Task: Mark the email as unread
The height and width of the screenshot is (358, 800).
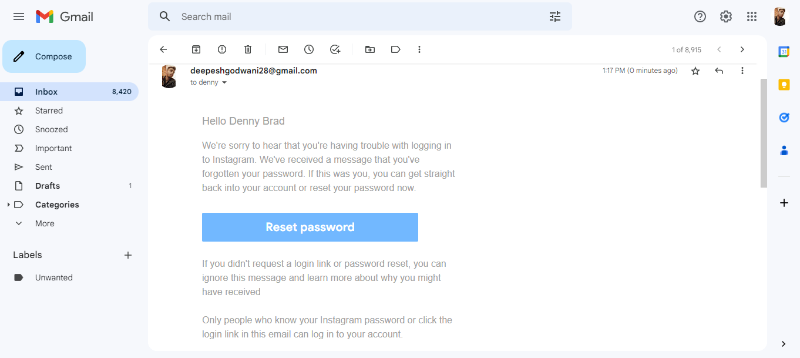Action: pos(283,49)
